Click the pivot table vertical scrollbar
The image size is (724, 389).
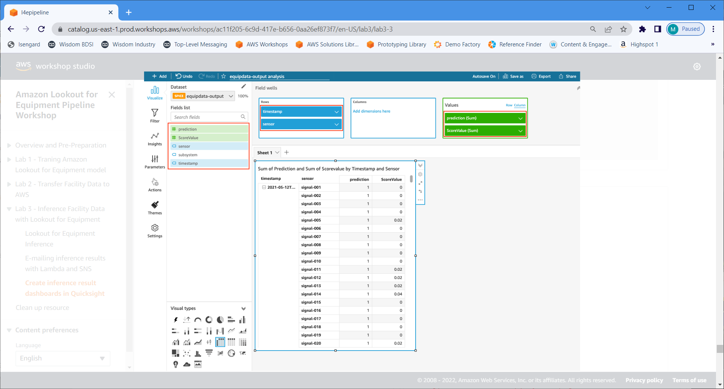coord(411,179)
